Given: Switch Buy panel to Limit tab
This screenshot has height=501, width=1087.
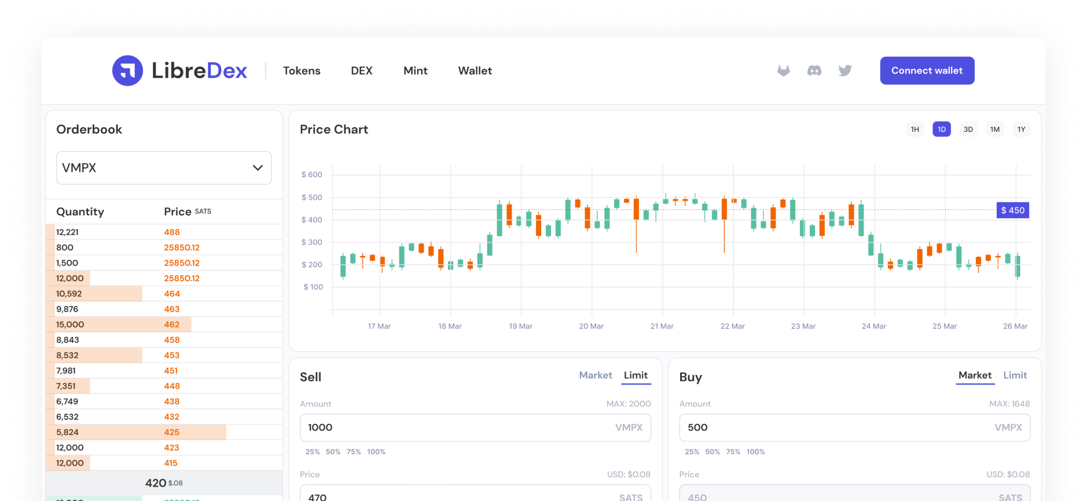Looking at the screenshot, I should coord(1015,375).
